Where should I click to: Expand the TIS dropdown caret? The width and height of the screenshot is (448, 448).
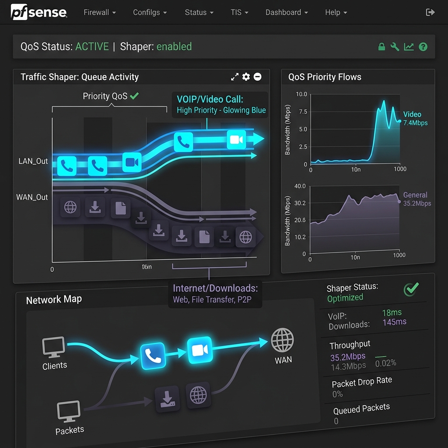coord(246,13)
